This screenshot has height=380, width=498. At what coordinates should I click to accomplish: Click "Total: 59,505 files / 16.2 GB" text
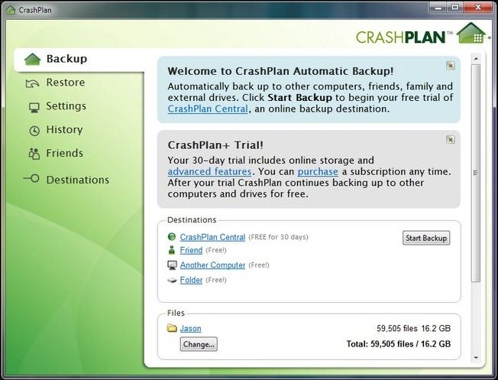398,344
